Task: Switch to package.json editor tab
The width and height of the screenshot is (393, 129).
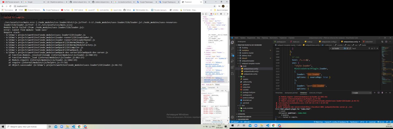Action: point(280,41)
